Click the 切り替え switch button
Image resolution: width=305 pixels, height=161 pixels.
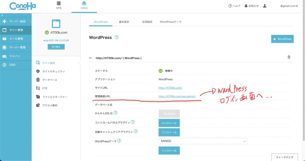coord(56,47)
